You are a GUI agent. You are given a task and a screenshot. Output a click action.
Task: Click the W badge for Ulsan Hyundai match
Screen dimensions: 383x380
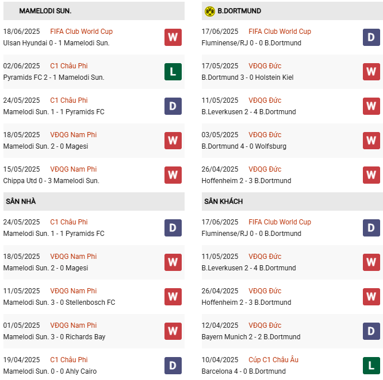tap(173, 37)
